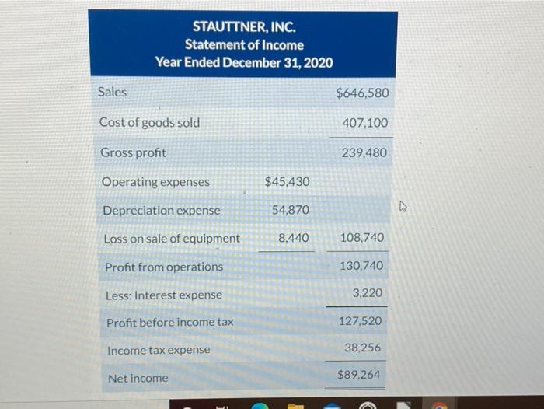Click the white circular taskbar icon beside Mail
This screenshot has height=409, width=544.
[368, 406]
